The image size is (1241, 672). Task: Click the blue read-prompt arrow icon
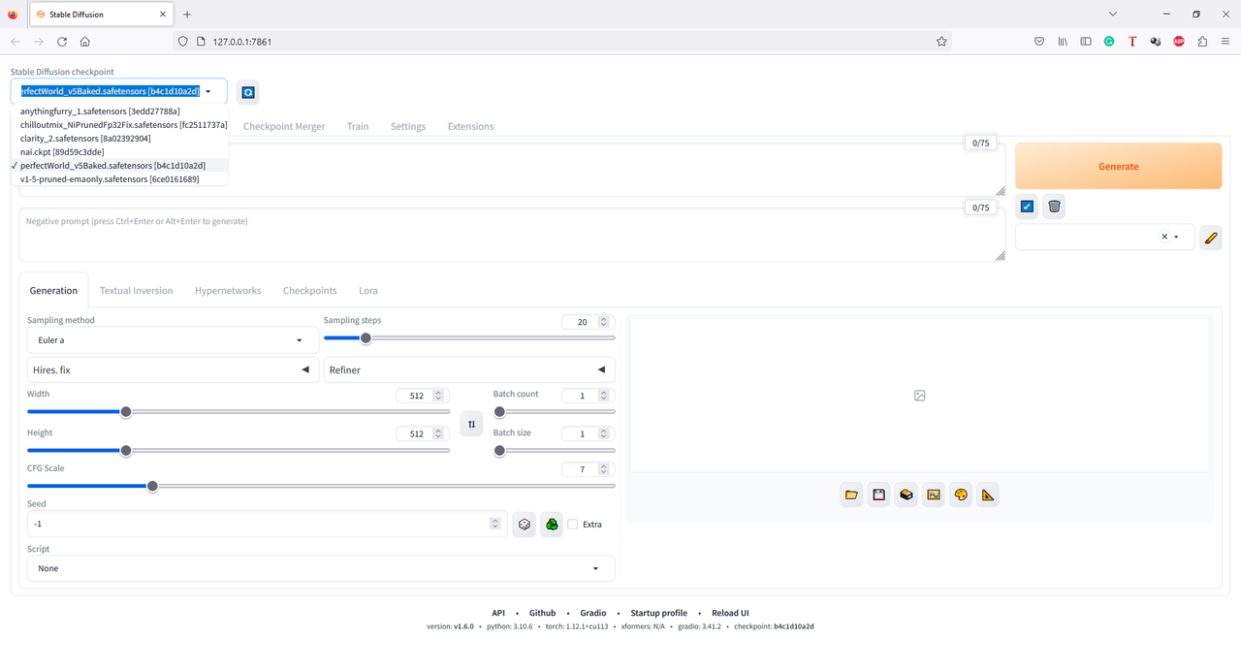click(x=1027, y=207)
